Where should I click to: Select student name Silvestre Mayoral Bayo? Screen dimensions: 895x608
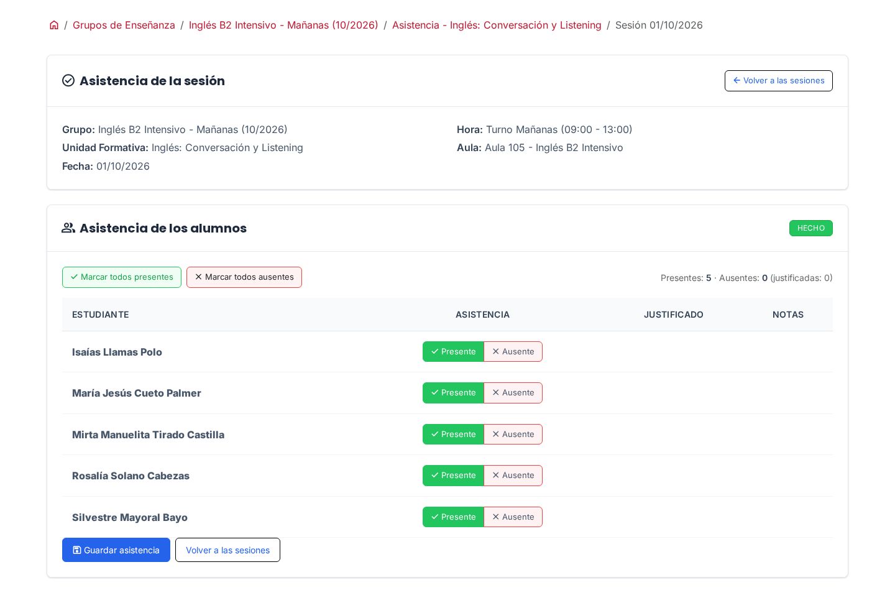tap(129, 517)
